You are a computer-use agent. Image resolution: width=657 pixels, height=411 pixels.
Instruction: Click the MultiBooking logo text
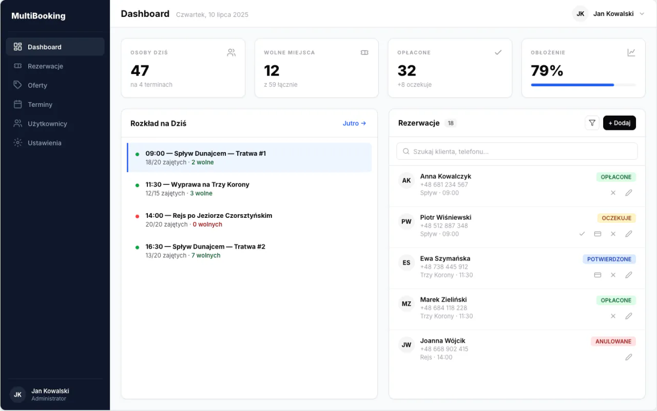38,16
